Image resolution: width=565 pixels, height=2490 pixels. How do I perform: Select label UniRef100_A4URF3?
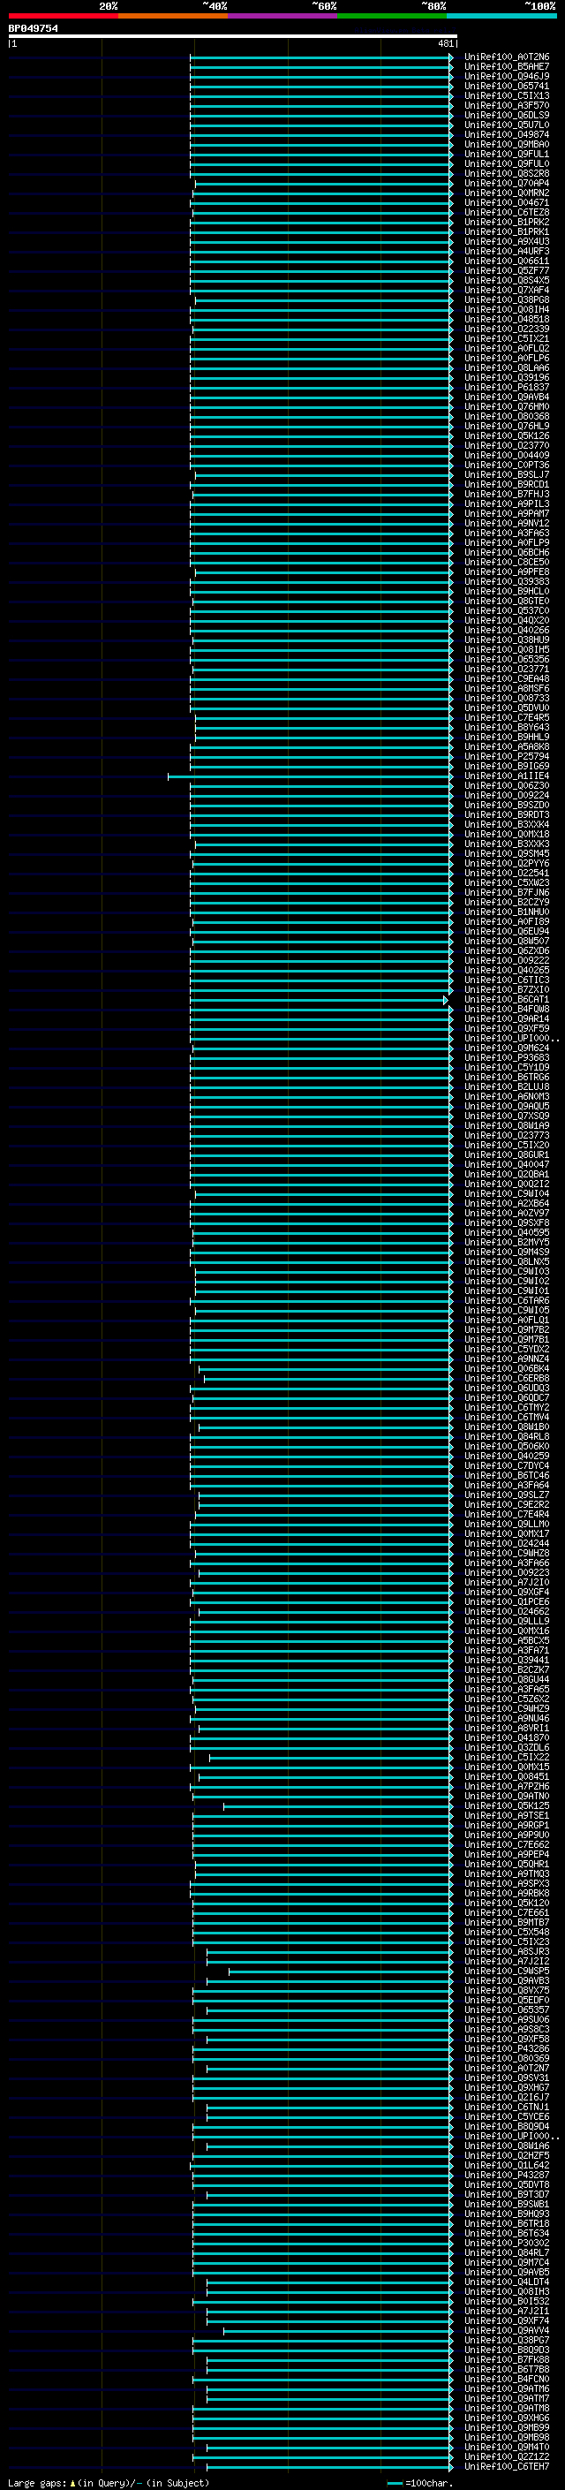point(506,250)
